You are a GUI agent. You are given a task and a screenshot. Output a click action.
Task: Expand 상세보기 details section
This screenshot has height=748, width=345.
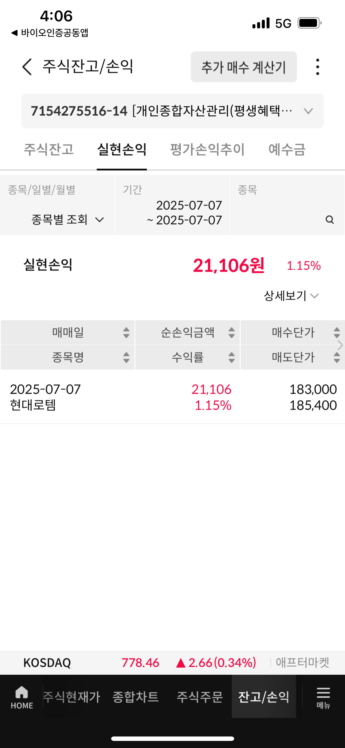pyautogui.click(x=291, y=296)
